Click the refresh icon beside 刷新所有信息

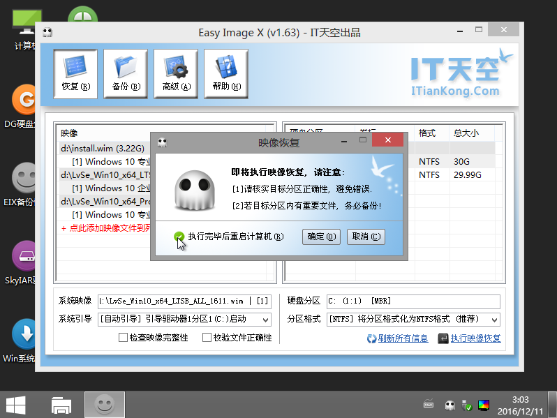tap(371, 339)
